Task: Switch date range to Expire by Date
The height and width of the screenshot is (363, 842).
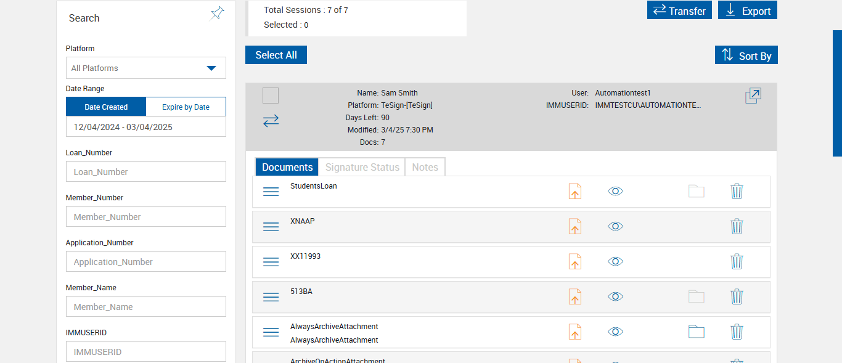Action: coord(186,107)
